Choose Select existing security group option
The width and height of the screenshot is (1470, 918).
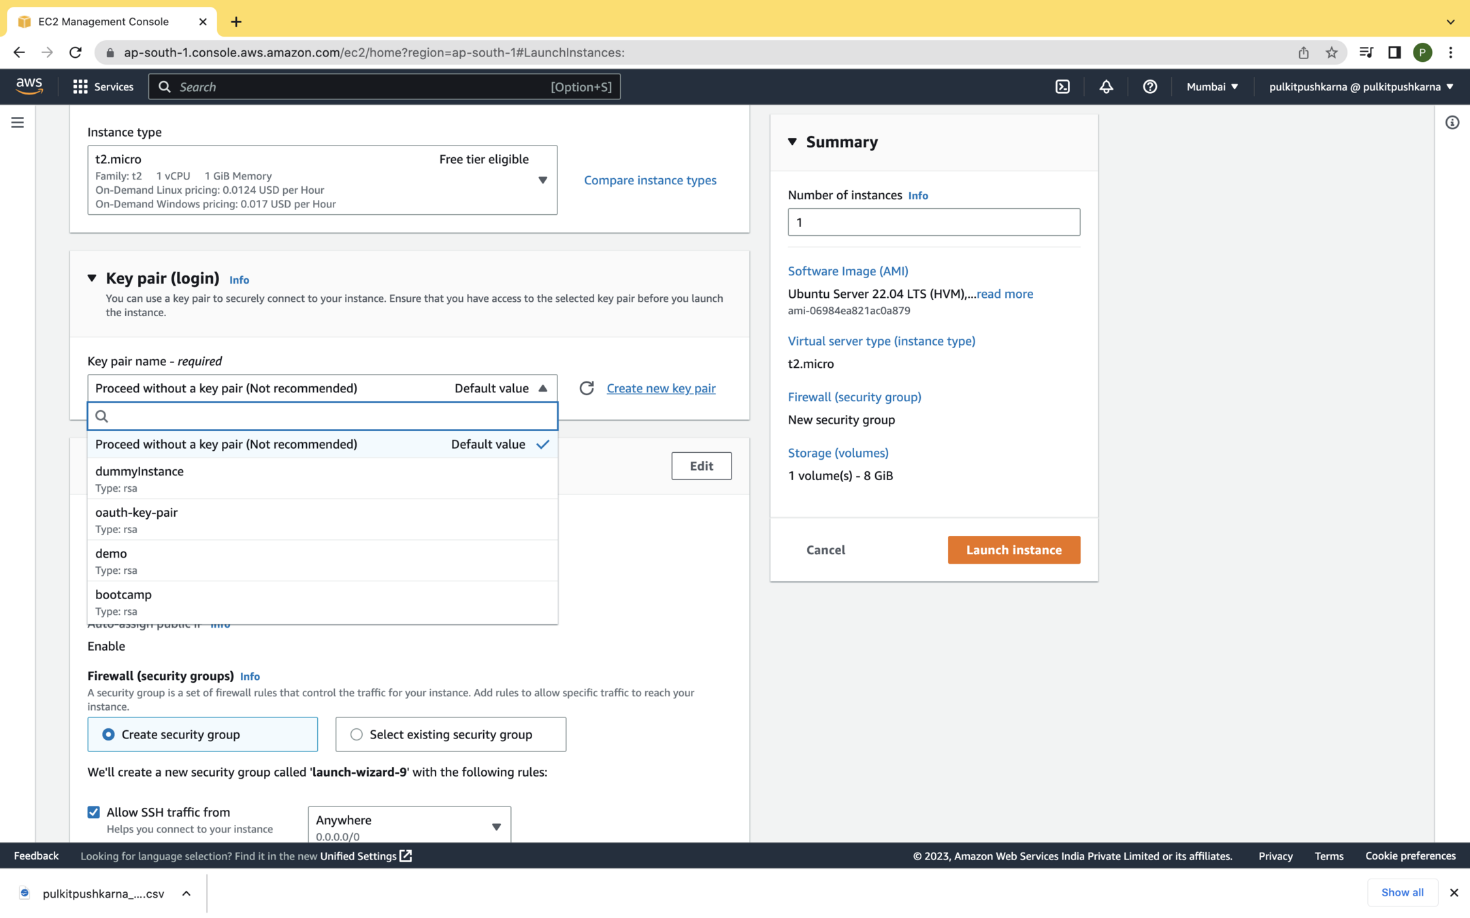pos(357,734)
